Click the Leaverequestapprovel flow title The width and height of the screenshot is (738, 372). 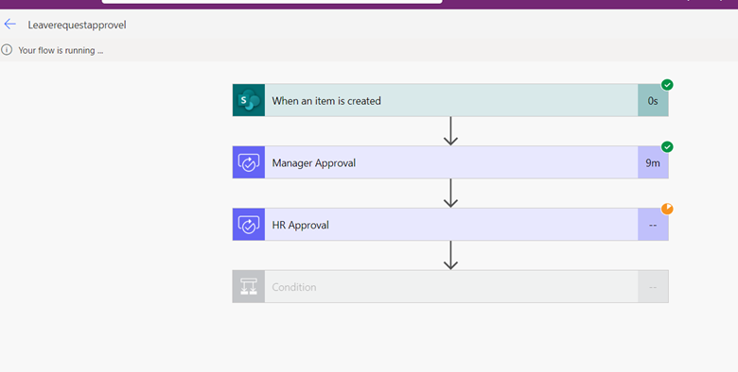[x=77, y=25]
